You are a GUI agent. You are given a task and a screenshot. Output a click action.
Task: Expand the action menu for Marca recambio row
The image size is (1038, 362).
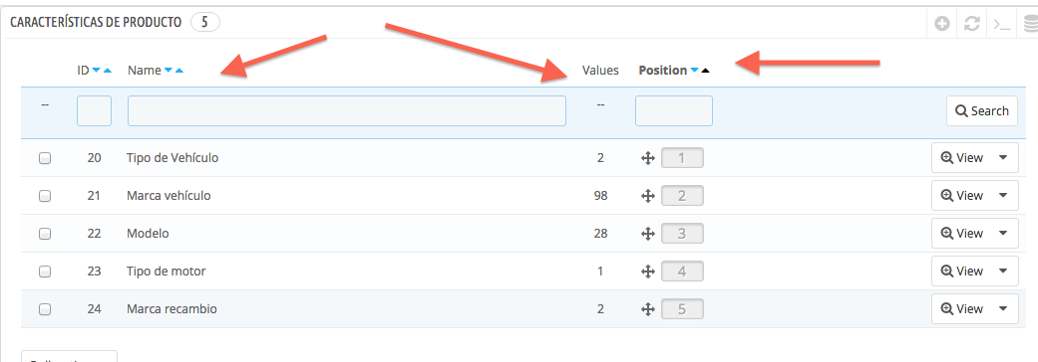pos(1003,308)
